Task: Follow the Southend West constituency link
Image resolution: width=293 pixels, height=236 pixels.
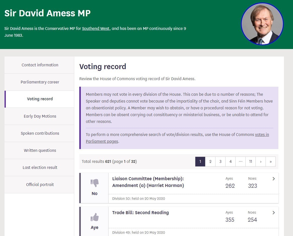Action: (x=96, y=28)
